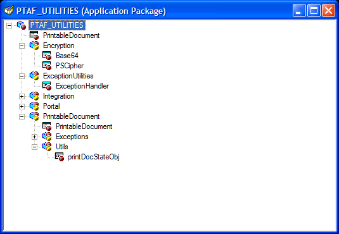Click the PSCipher class icon
339x234 pixels.
[47, 66]
